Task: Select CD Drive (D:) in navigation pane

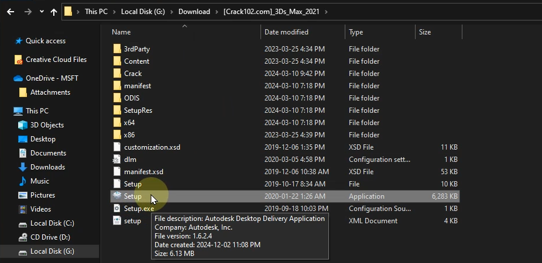Action: tap(50, 237)
